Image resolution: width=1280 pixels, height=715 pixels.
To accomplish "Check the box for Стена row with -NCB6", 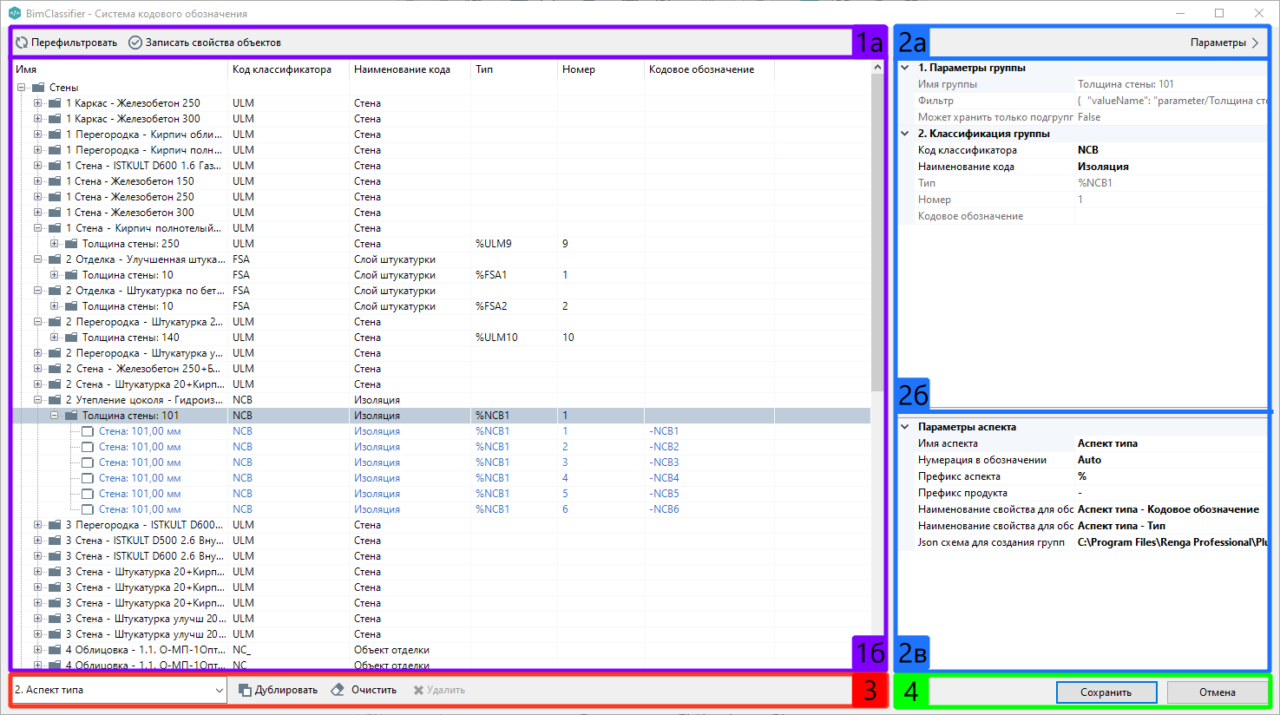I will pos(88,509).
